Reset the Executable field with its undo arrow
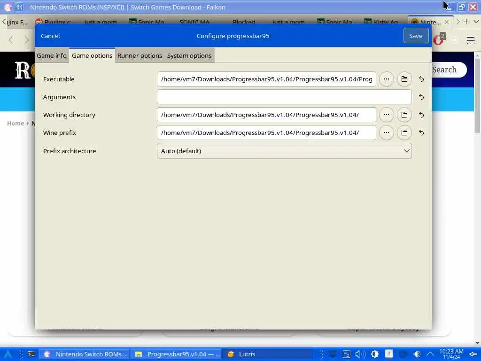Viewport: 481px width, 361px height. [421, 79]
